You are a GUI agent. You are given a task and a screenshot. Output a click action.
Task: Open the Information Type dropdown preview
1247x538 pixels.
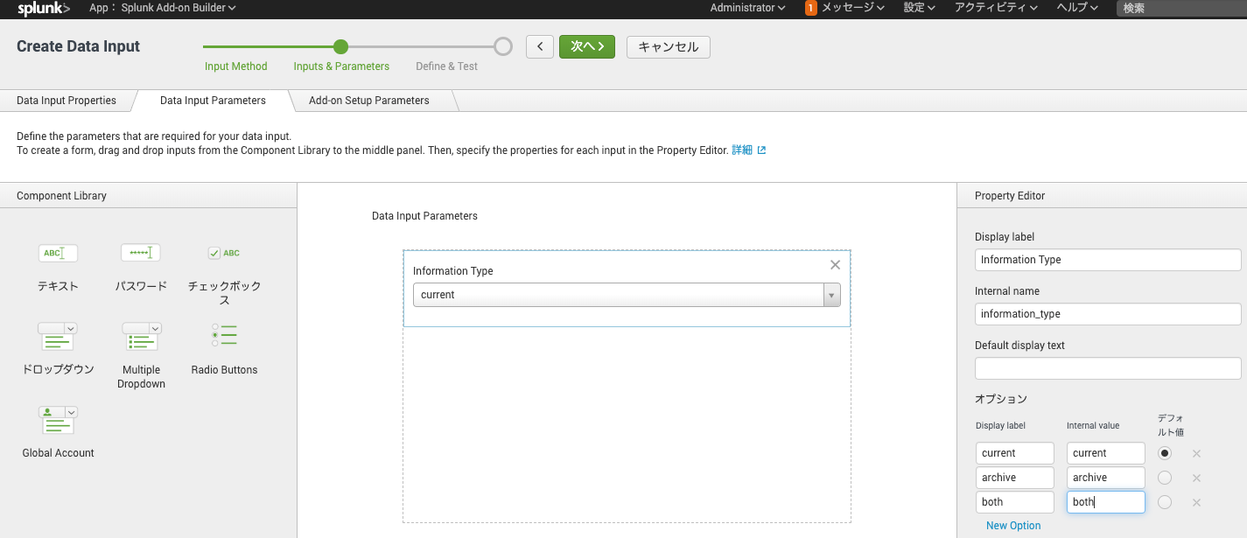coord(830,295)
